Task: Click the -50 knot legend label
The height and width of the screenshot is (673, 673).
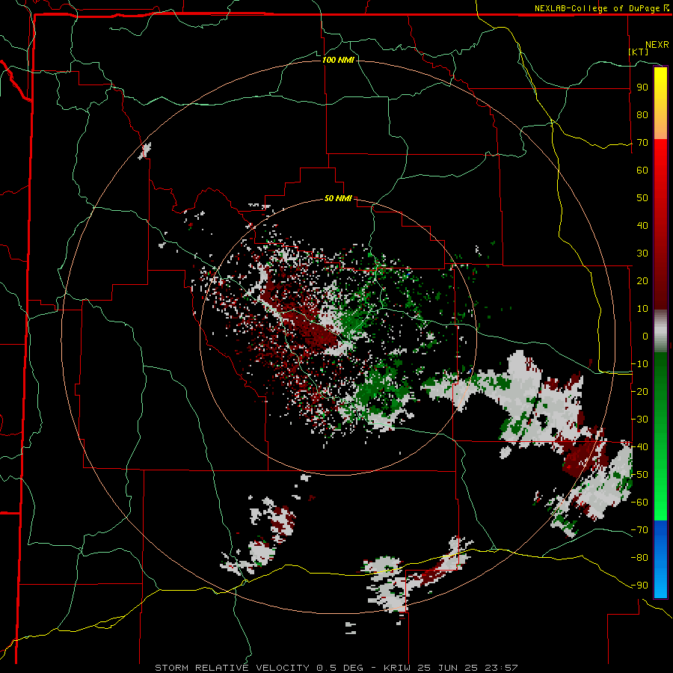Action: pyautogui.click(x=639, y=474)
